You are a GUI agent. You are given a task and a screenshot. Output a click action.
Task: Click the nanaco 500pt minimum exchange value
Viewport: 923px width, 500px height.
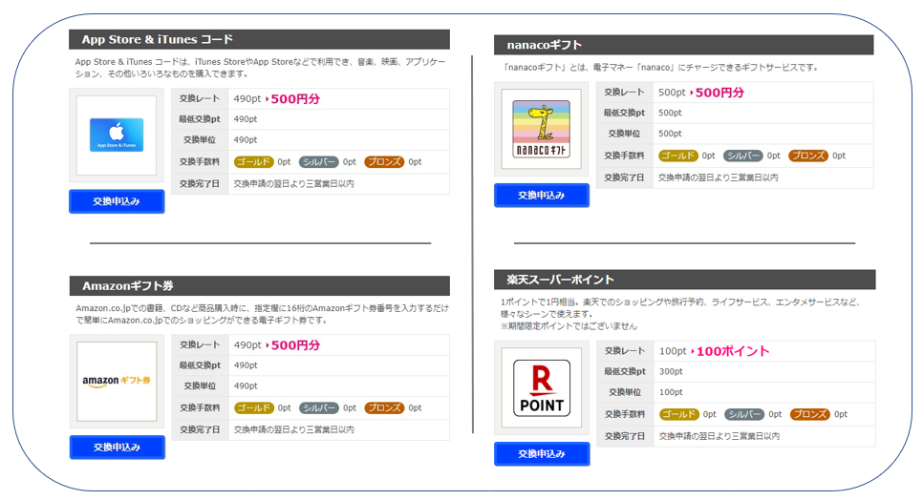click(670, 113)
